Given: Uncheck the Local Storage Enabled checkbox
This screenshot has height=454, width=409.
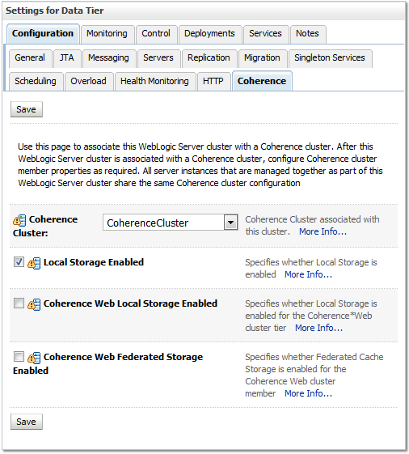Looking at the screenshot, I should click(19, 261).
